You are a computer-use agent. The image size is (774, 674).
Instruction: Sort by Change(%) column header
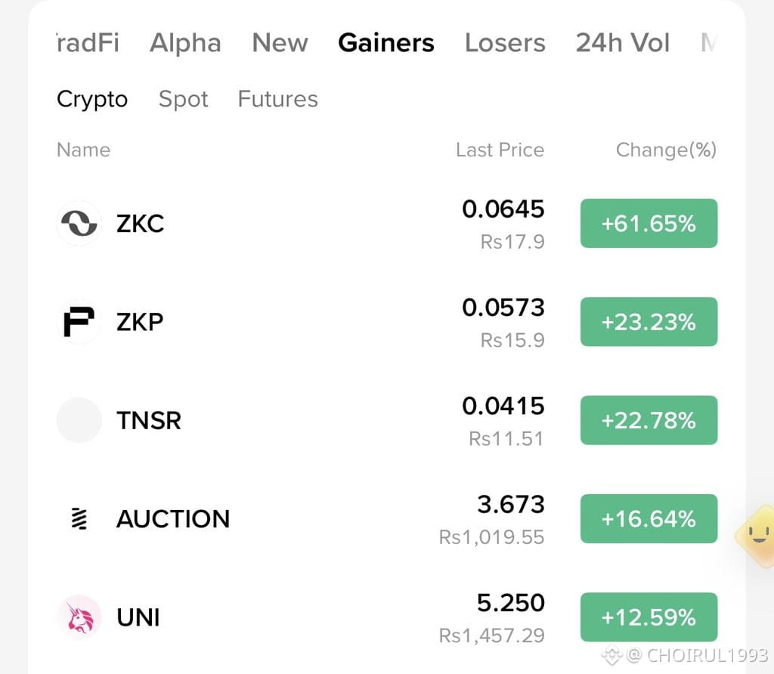click(666, 150)
